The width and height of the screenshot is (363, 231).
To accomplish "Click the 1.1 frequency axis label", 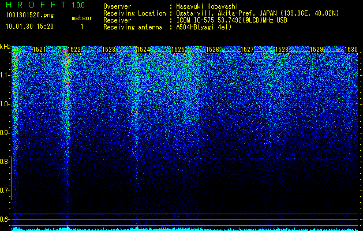I will (x=5, y=75).
